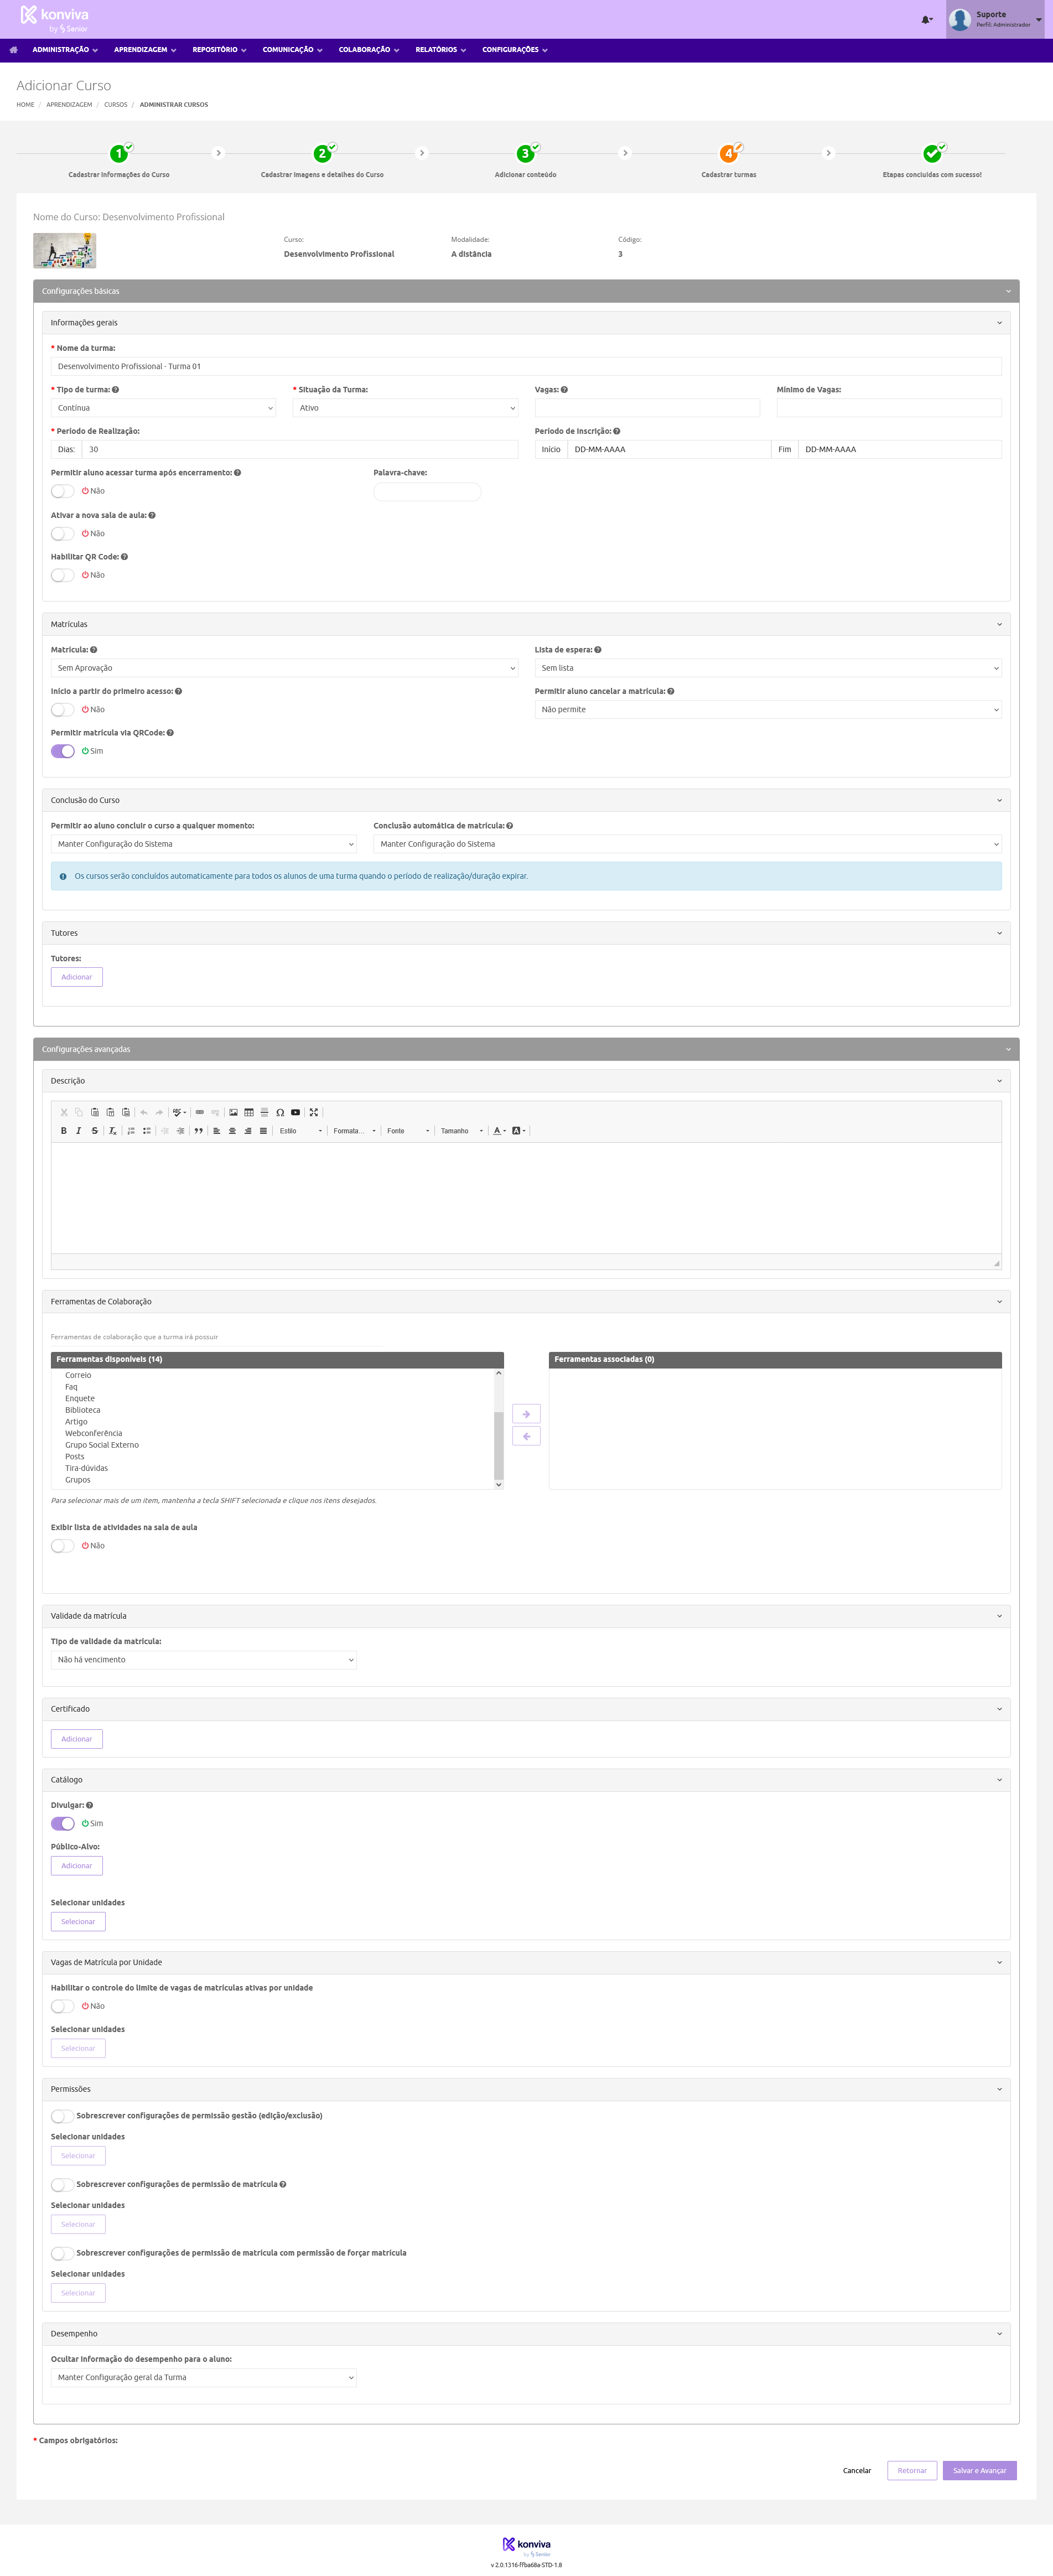Viewport: 1053px width, 2576px height.
Task: Open Tipo de validade da matrícula dropdown
Action: (x=203, y=1660)
